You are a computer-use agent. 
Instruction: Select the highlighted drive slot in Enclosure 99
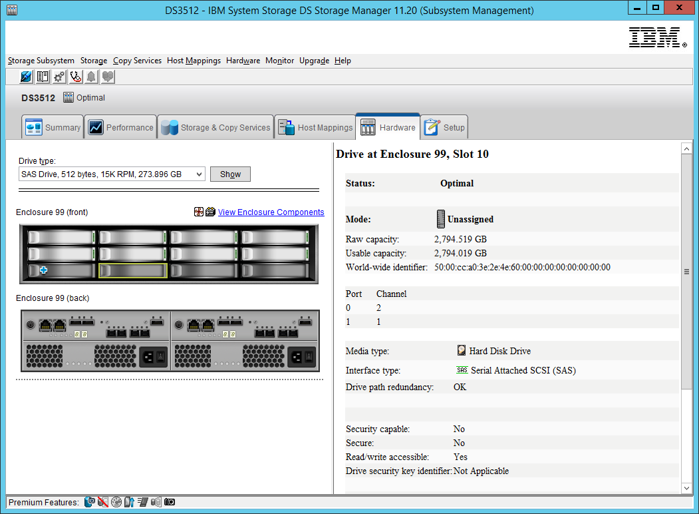tap(132, 270)
